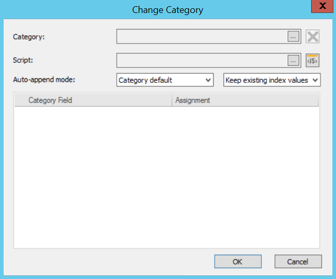This screenshot has width=336, height=279.
Task: Click the Category Field column header
Action: (93, 100)
